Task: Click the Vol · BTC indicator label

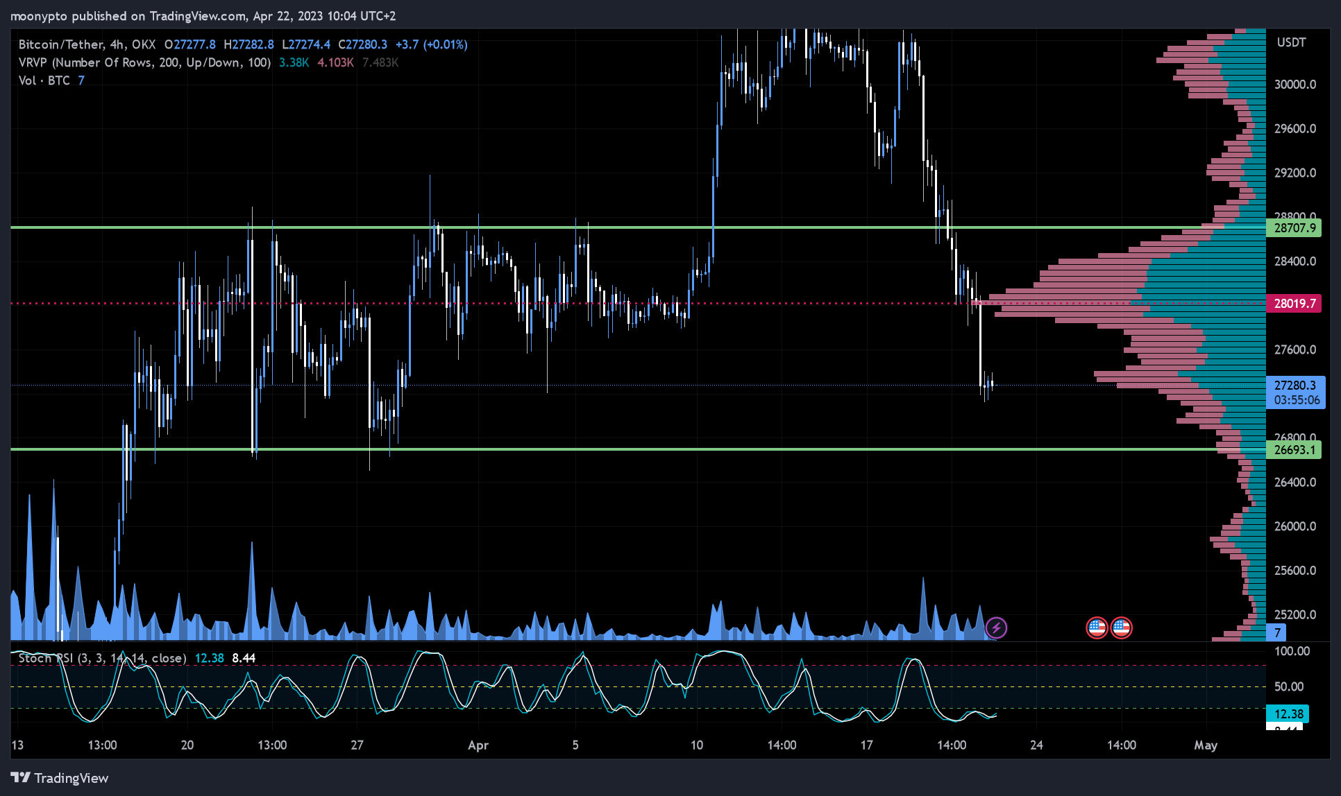Action: tap(44, 80)
